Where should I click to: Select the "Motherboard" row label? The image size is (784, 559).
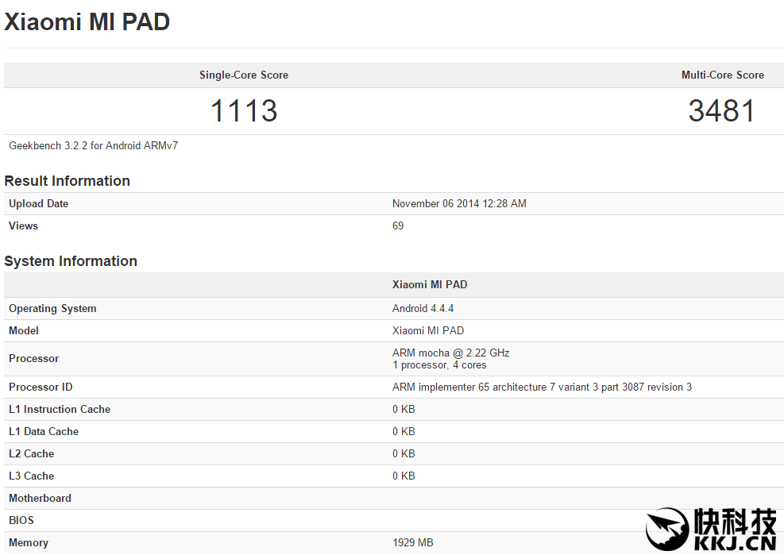[x=40, y=498]
